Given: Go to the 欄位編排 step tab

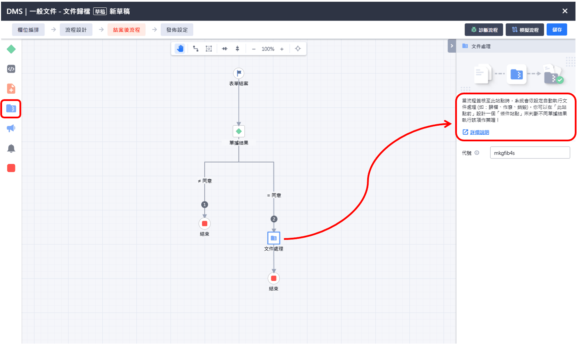Looking at the screenshot, I should [28, 30].
